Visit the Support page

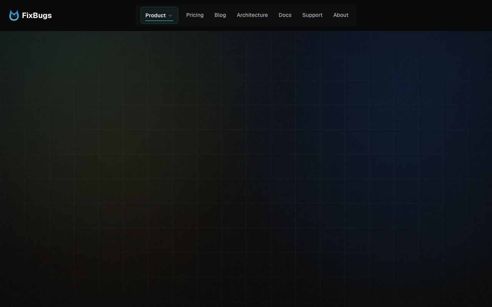(x=312, y=15)
